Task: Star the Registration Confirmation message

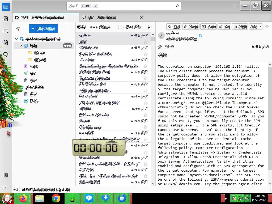Action: [146, 79]
